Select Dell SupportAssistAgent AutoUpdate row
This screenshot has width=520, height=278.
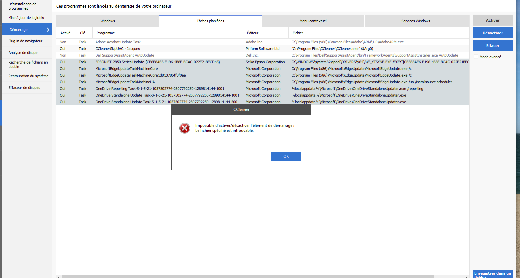pos(263,55)
